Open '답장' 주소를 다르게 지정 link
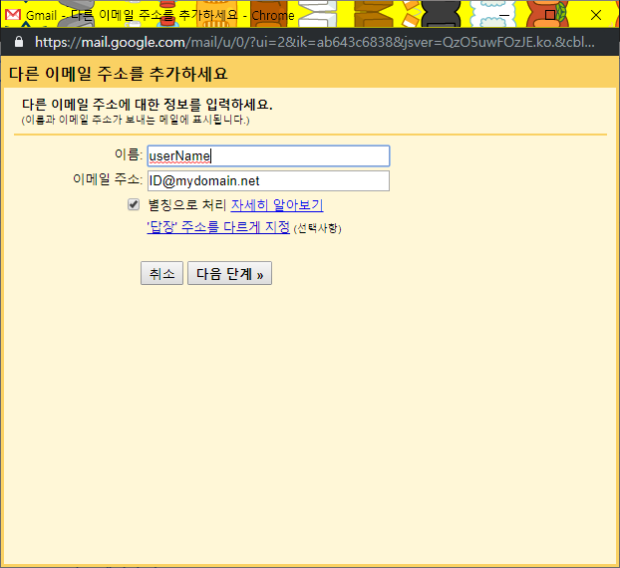 [x=218, y=227]
